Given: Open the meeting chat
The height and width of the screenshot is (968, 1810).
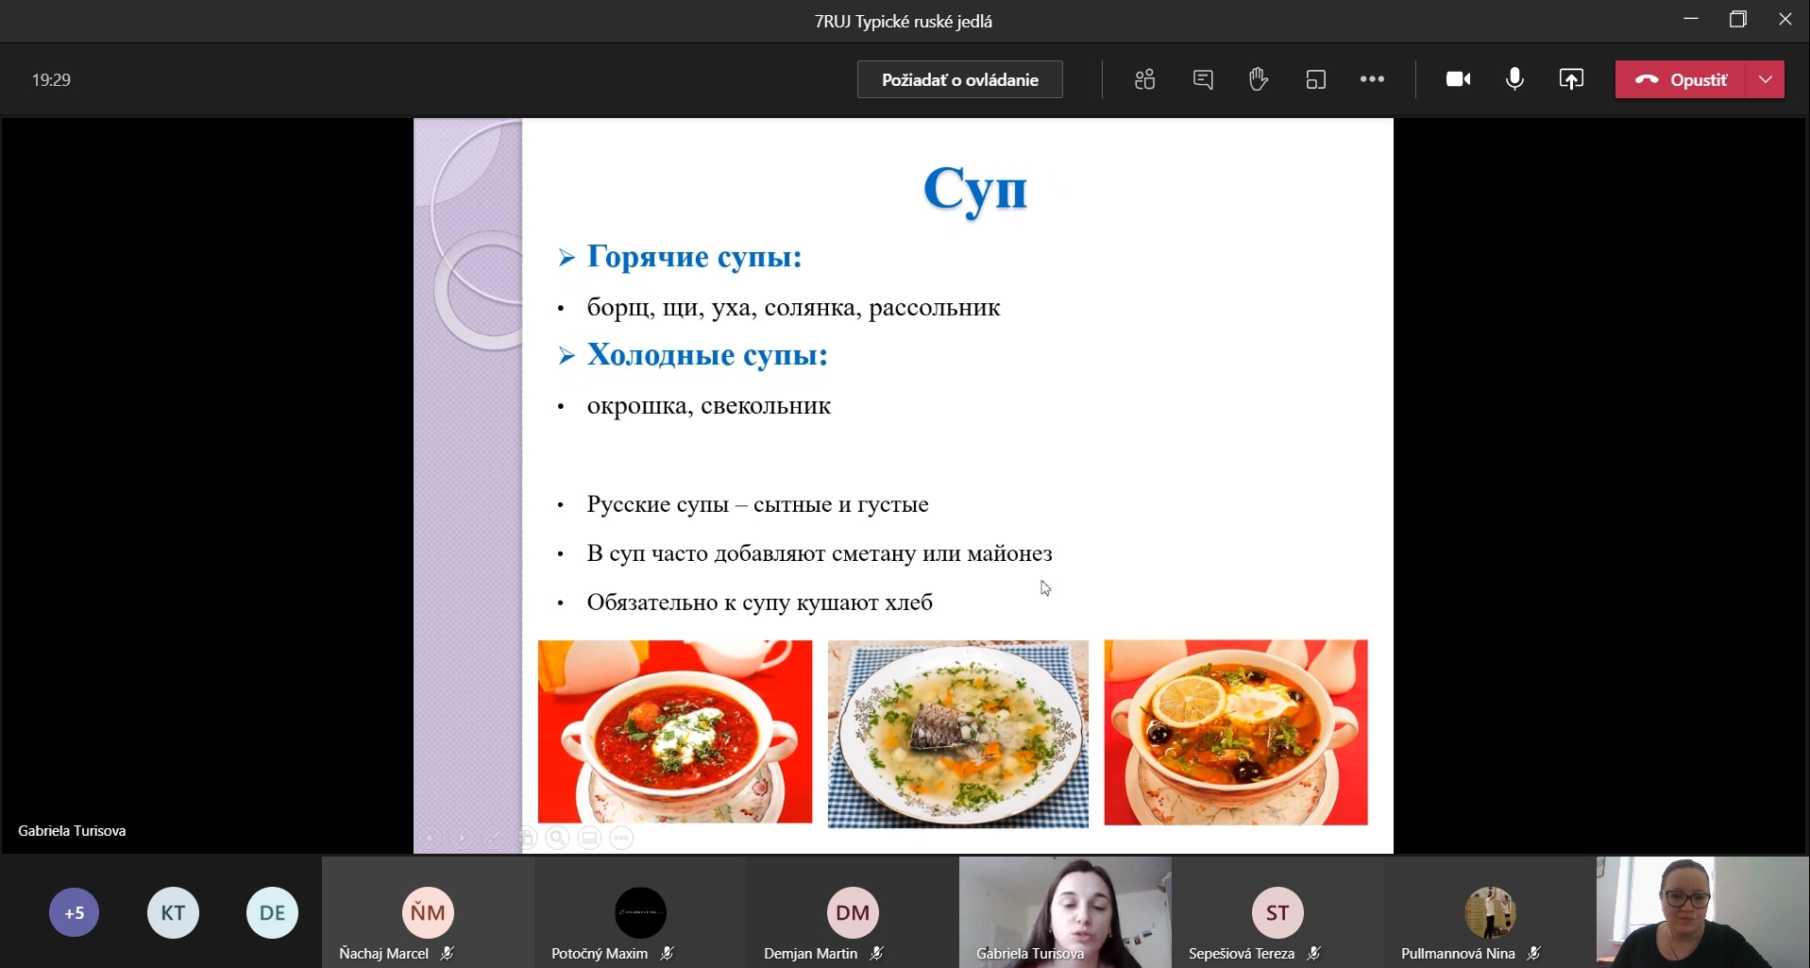Looking at the screenshot, I should pyautogui.click(x=1202, y=79).
